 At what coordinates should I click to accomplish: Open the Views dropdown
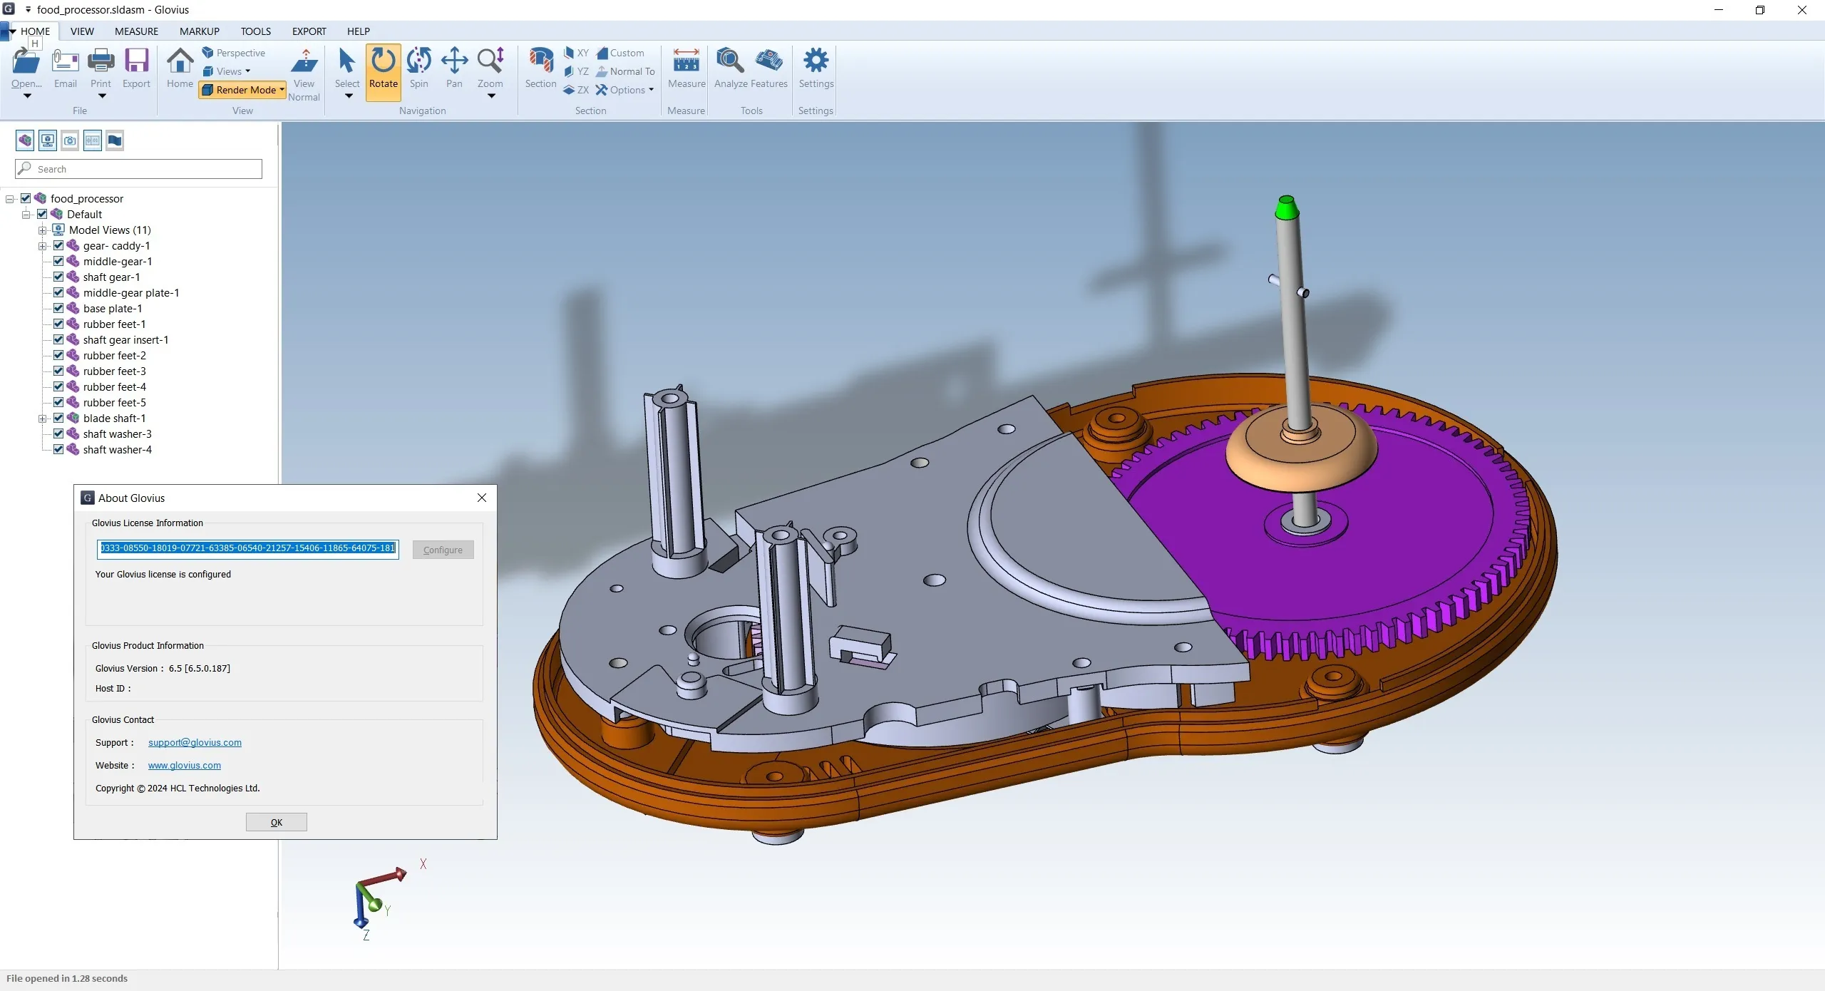point(227,71)
